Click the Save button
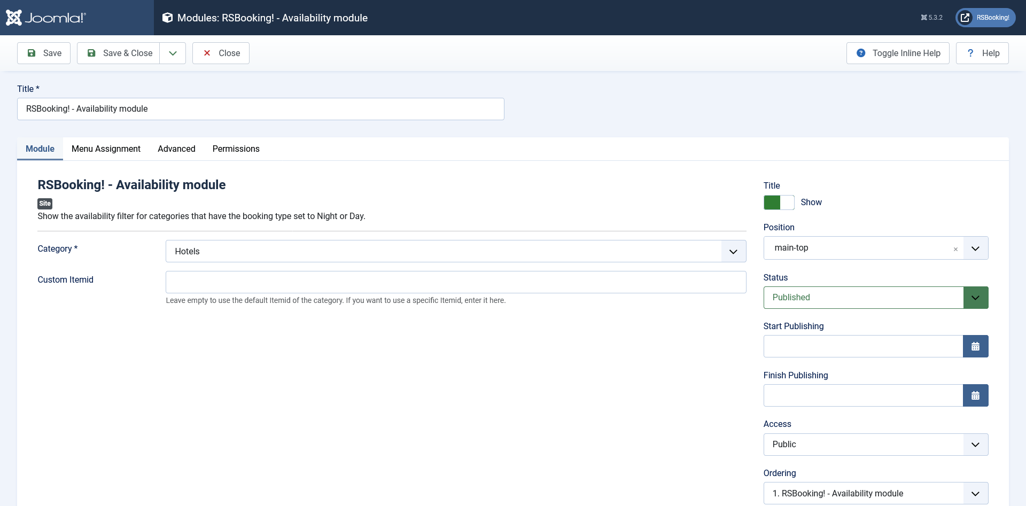This screenshot has height=506, width=1026. (x=44, y=53)
